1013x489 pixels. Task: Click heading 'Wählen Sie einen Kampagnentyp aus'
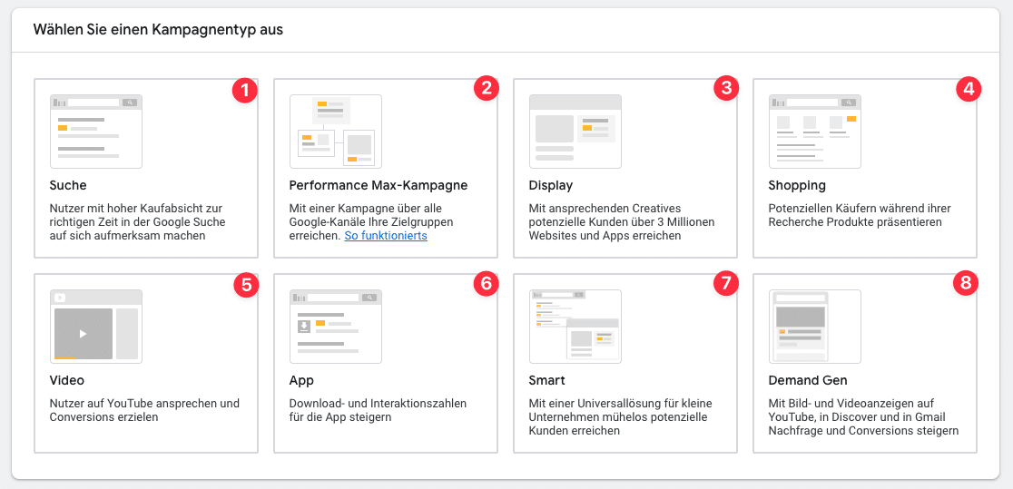(158, 30)
